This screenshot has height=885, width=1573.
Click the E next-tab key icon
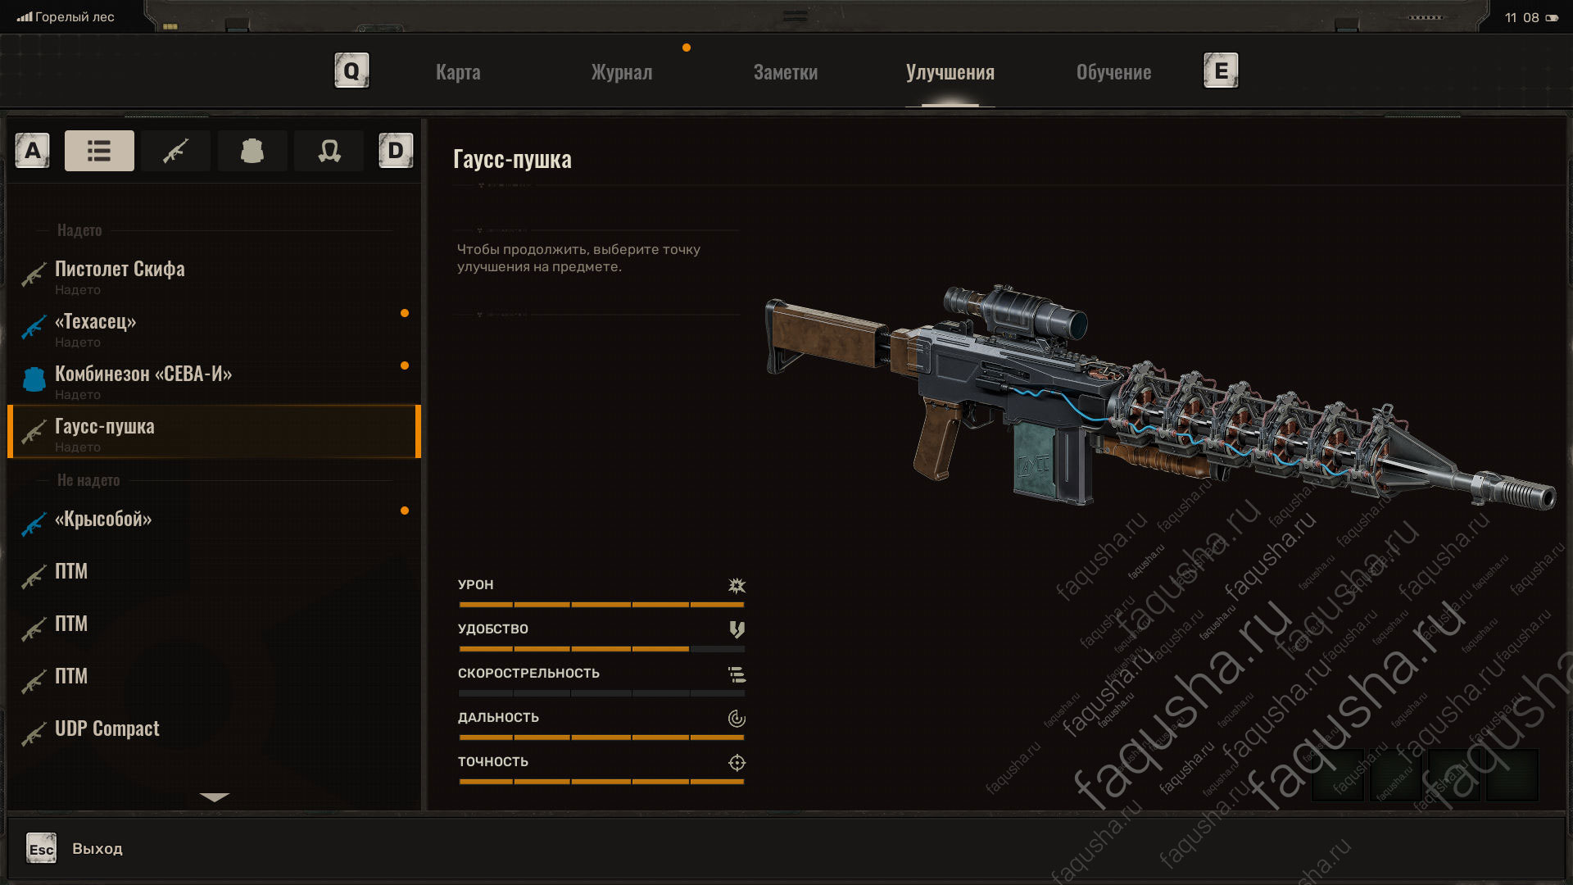point(1221,70)
